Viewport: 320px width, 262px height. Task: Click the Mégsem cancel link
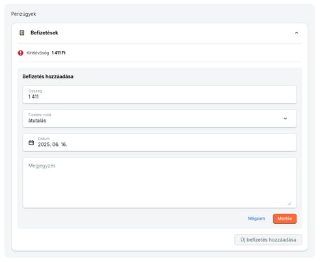click(256, 219)
